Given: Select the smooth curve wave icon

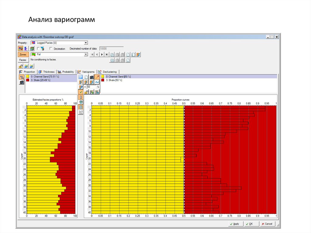Looking at the screenshot, I should tap(97, 82).
